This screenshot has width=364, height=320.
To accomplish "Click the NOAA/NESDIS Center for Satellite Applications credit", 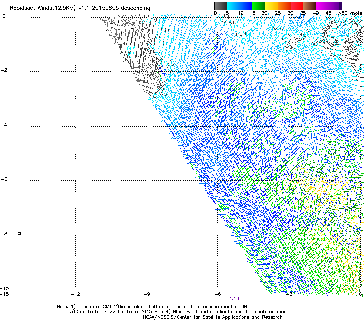I will point(212,317).
